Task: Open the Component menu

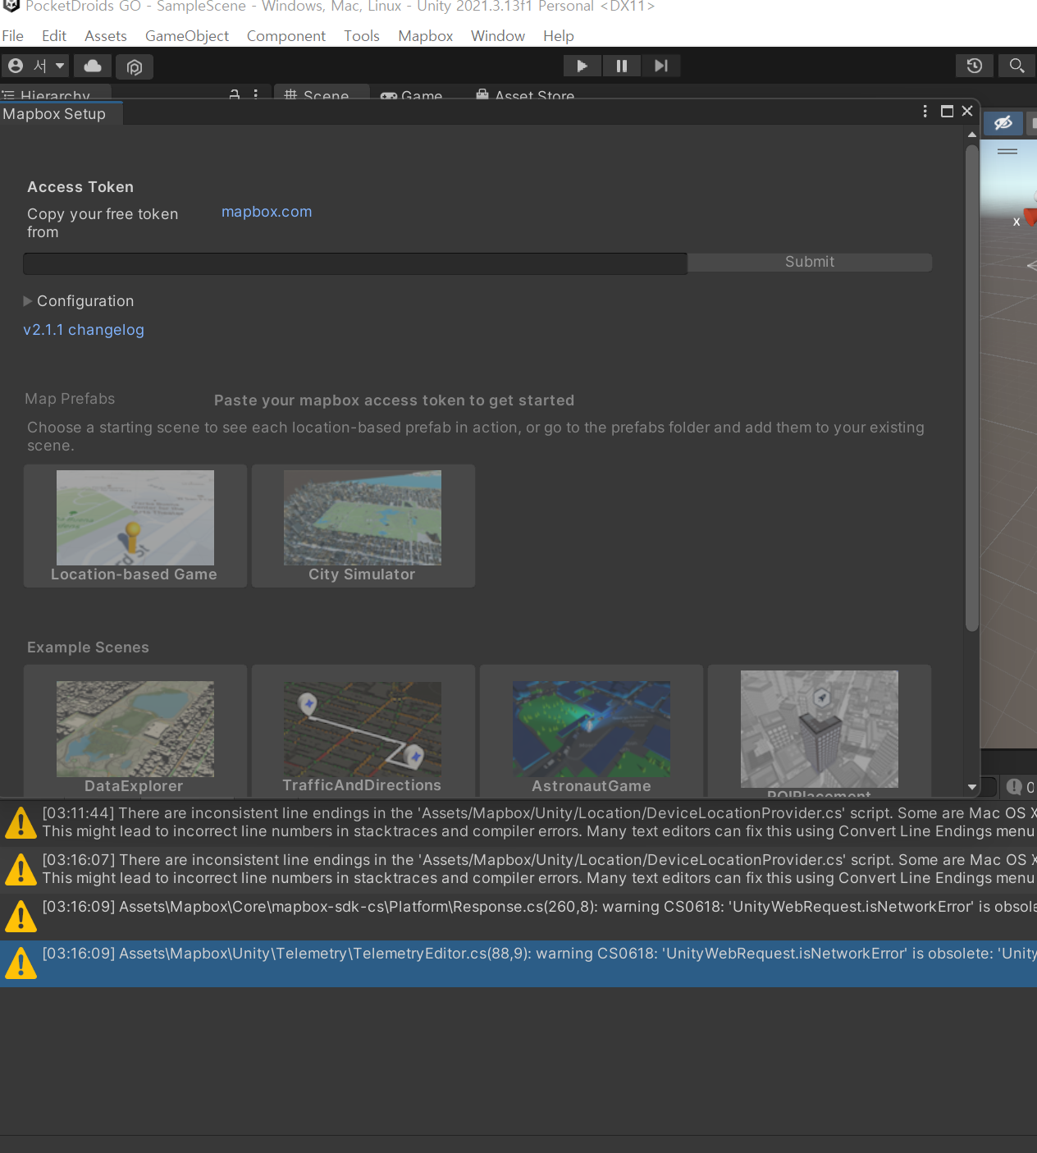Action: [x=286, y=36]
